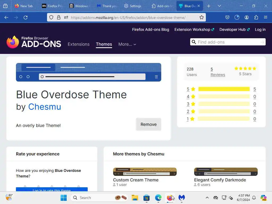
Task: Open the weather widget showing 80°
Action: click(x=9, y=197)
